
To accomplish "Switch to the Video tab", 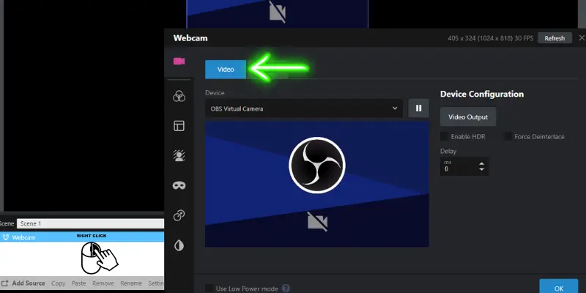I will 226,70.
